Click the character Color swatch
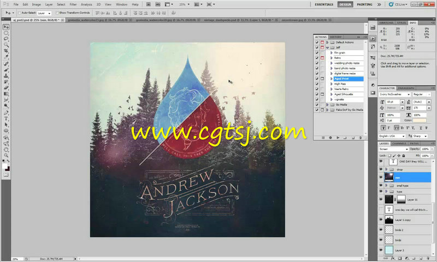Image resolution: width=437 pixels, height=262 pixels. pos(420,121)
